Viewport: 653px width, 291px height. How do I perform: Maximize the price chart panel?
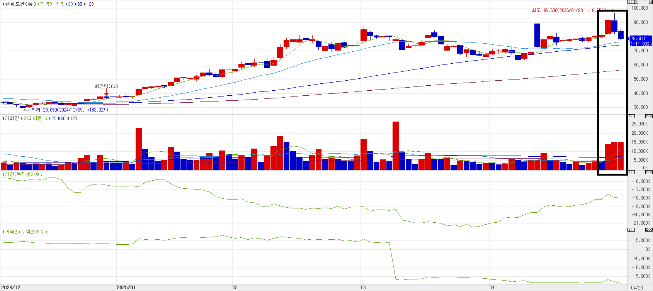pos(650,2)
